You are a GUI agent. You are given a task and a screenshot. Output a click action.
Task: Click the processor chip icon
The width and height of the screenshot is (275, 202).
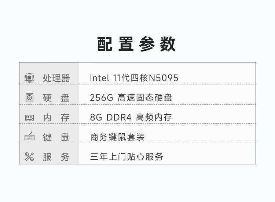[x=29, y=78]
